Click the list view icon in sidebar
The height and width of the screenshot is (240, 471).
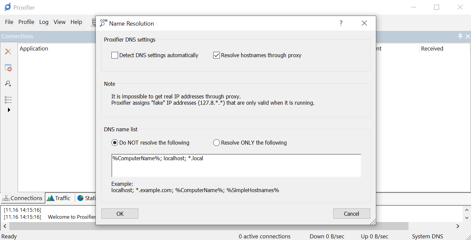[x=8, y=100]
